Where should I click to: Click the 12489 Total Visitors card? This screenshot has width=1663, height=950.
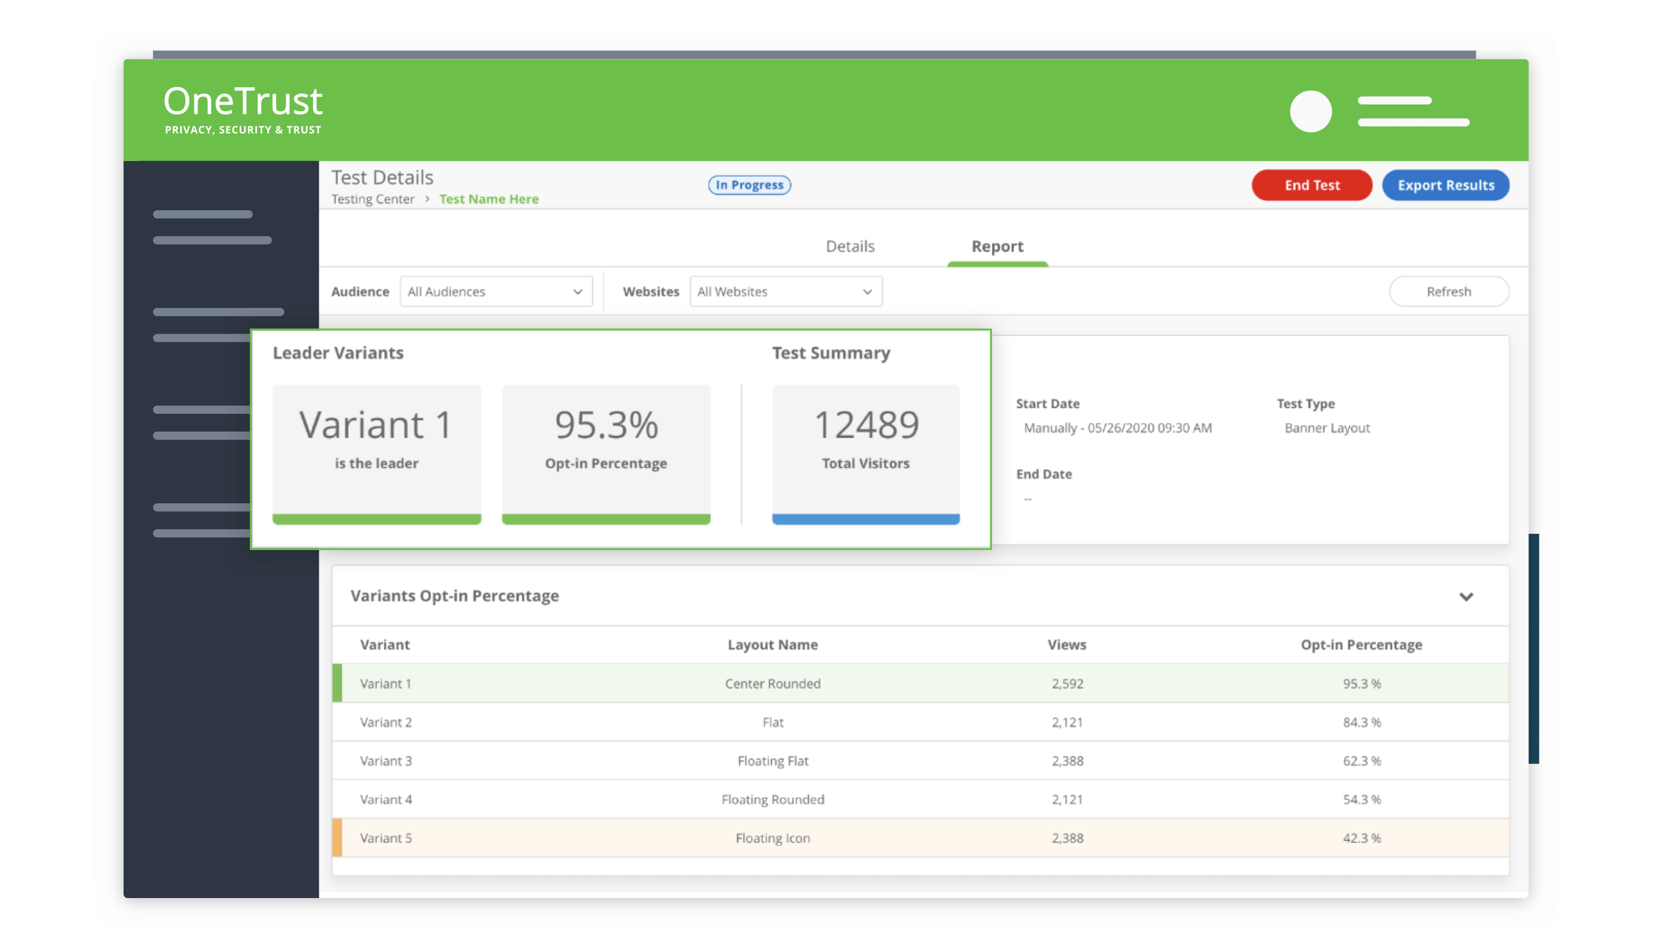click(866, 450)
